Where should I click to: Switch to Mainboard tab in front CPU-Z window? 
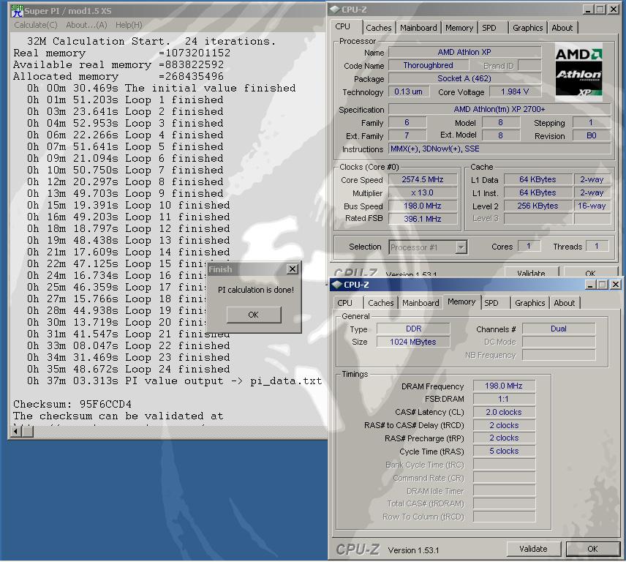[x=421, y=303]
